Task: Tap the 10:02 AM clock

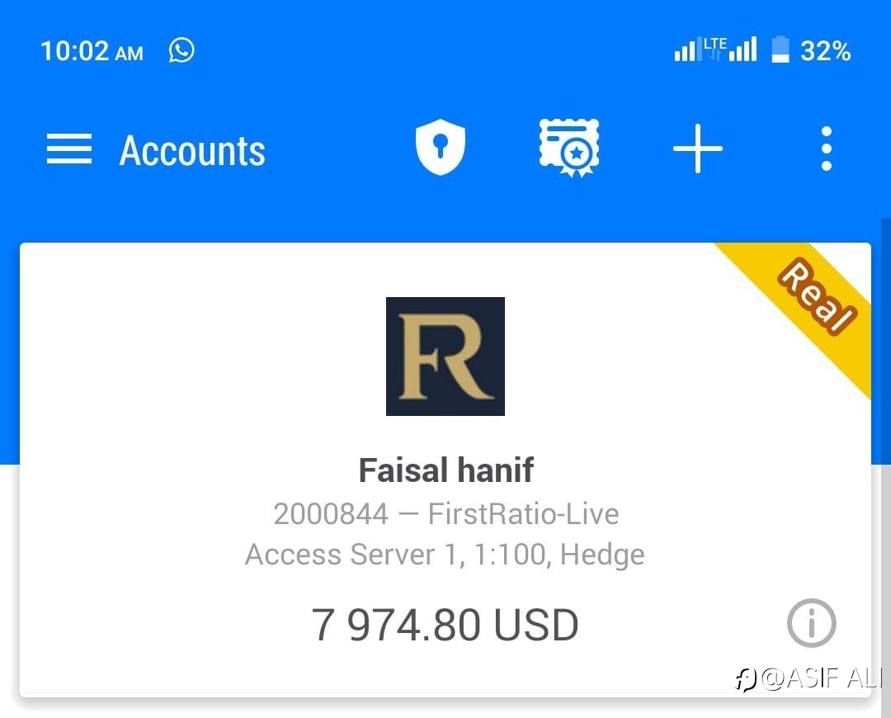Action: (x=92, y=51)
